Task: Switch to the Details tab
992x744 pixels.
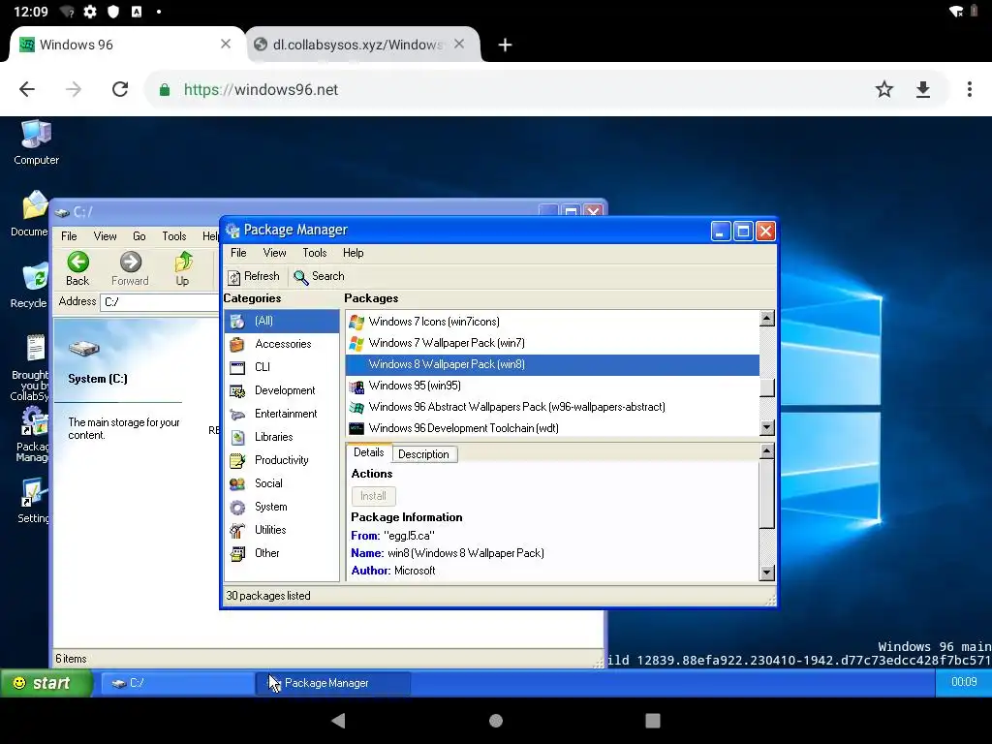Action: [x=369, y=453]
